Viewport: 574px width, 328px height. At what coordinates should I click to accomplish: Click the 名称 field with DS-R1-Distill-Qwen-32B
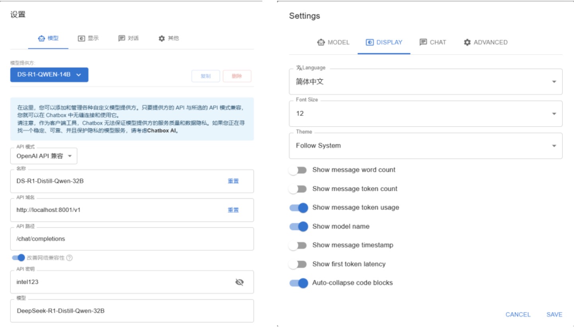click(x=132, y=181)
